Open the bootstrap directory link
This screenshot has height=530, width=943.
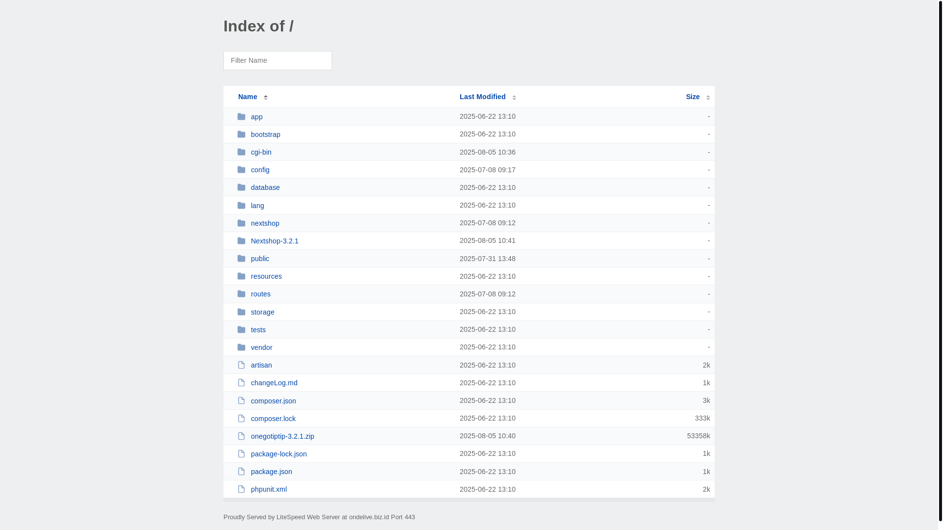pos(266,134)
